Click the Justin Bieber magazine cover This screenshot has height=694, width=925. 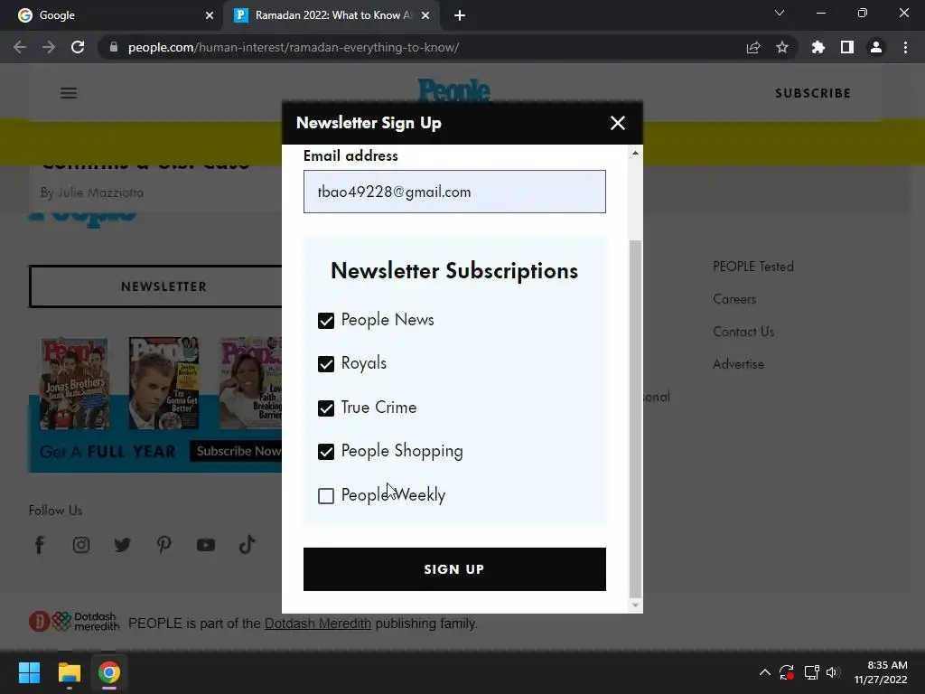[x=164, y=383]
